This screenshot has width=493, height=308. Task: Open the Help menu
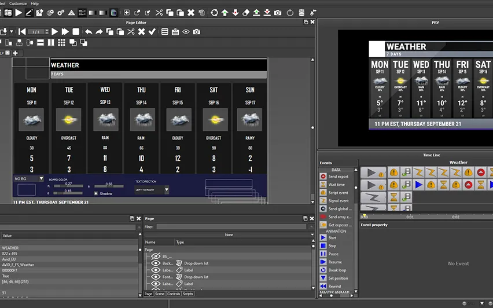[36, 3]
